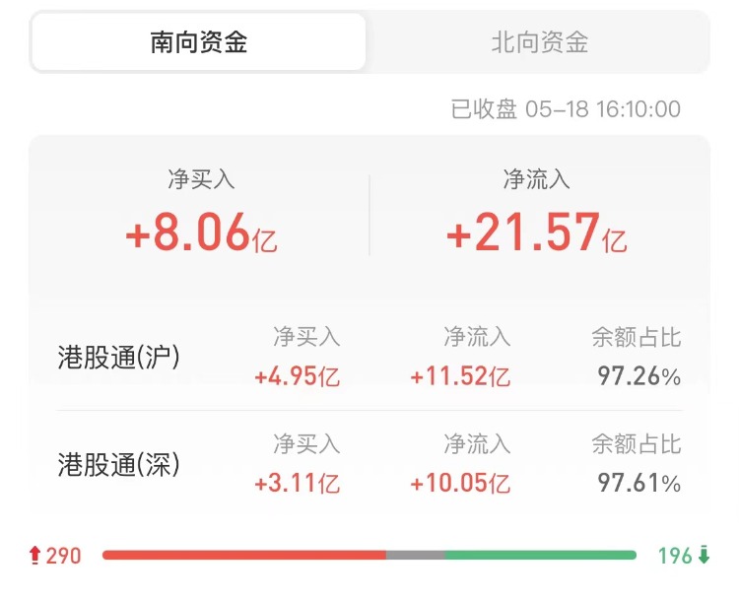This screenshot has height=599, width=739.
Task: Tap the falling stocks count 196
Action: [675, 556]
